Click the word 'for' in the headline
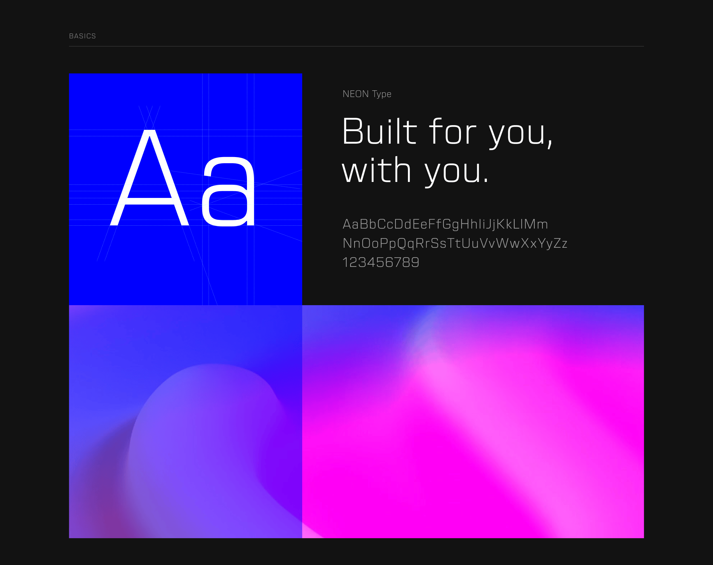 coord(453,132)
